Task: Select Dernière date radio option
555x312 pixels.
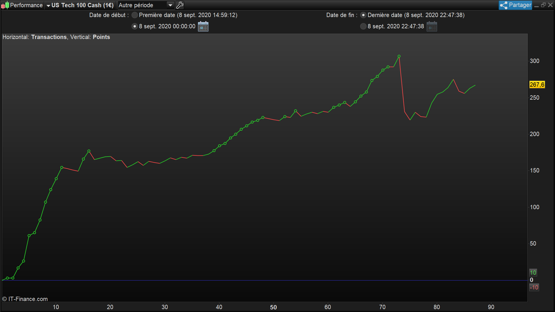Action: coord(363,15)
